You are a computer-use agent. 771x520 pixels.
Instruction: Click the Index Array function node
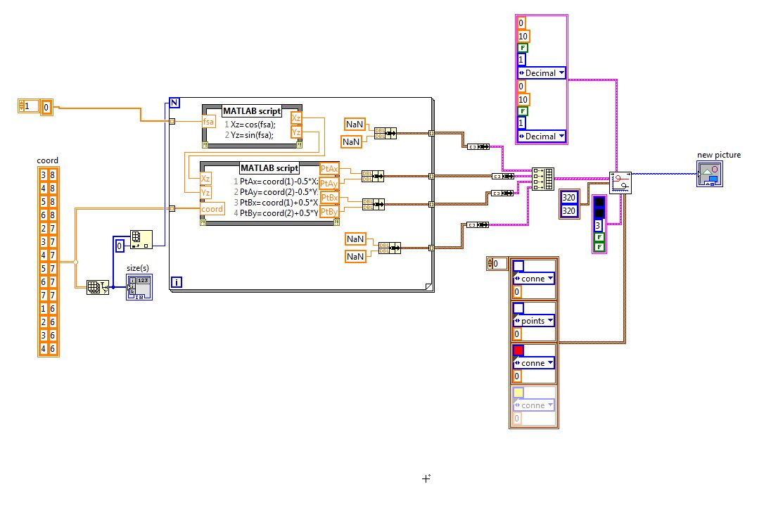[x=141, y=239]
